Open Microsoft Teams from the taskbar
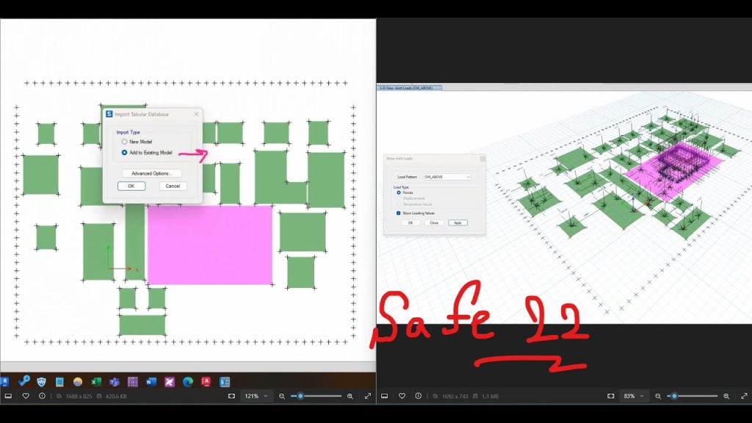Screen dimensions: 752x423 (114, 382)
